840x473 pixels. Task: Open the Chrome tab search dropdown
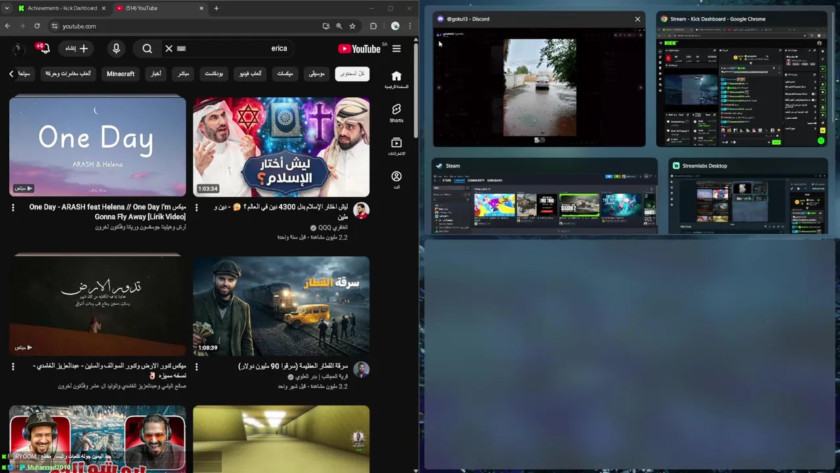pos(7,9)
